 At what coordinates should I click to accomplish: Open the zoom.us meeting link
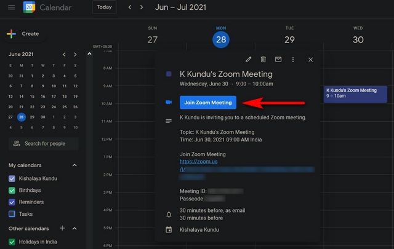pyautogui.click(x=198, y=162)
